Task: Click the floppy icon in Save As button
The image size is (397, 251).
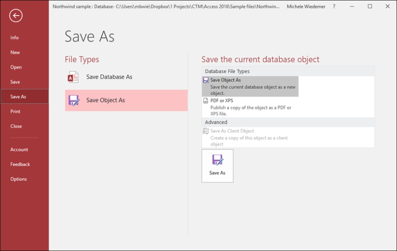Action: click(x=217, y=160)
